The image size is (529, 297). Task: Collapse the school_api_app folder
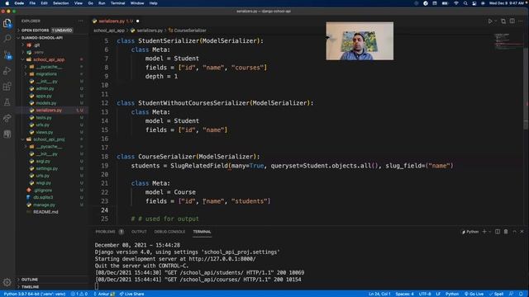49,59
